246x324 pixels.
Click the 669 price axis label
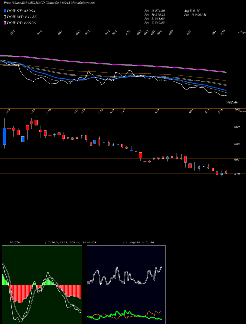coord(237,127)
